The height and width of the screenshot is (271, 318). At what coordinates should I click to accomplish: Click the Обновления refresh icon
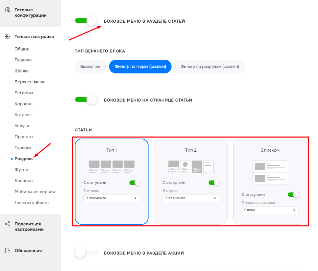pos(8,251)
